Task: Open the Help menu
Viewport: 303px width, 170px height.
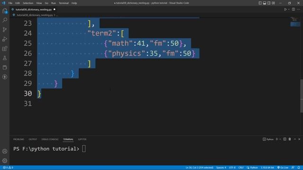Action: tap(74, 3)
